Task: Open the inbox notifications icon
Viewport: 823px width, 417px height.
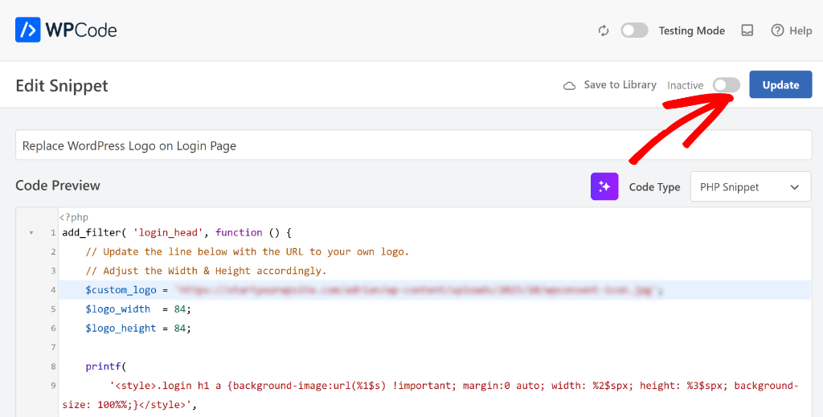Action: pos(747,31)
